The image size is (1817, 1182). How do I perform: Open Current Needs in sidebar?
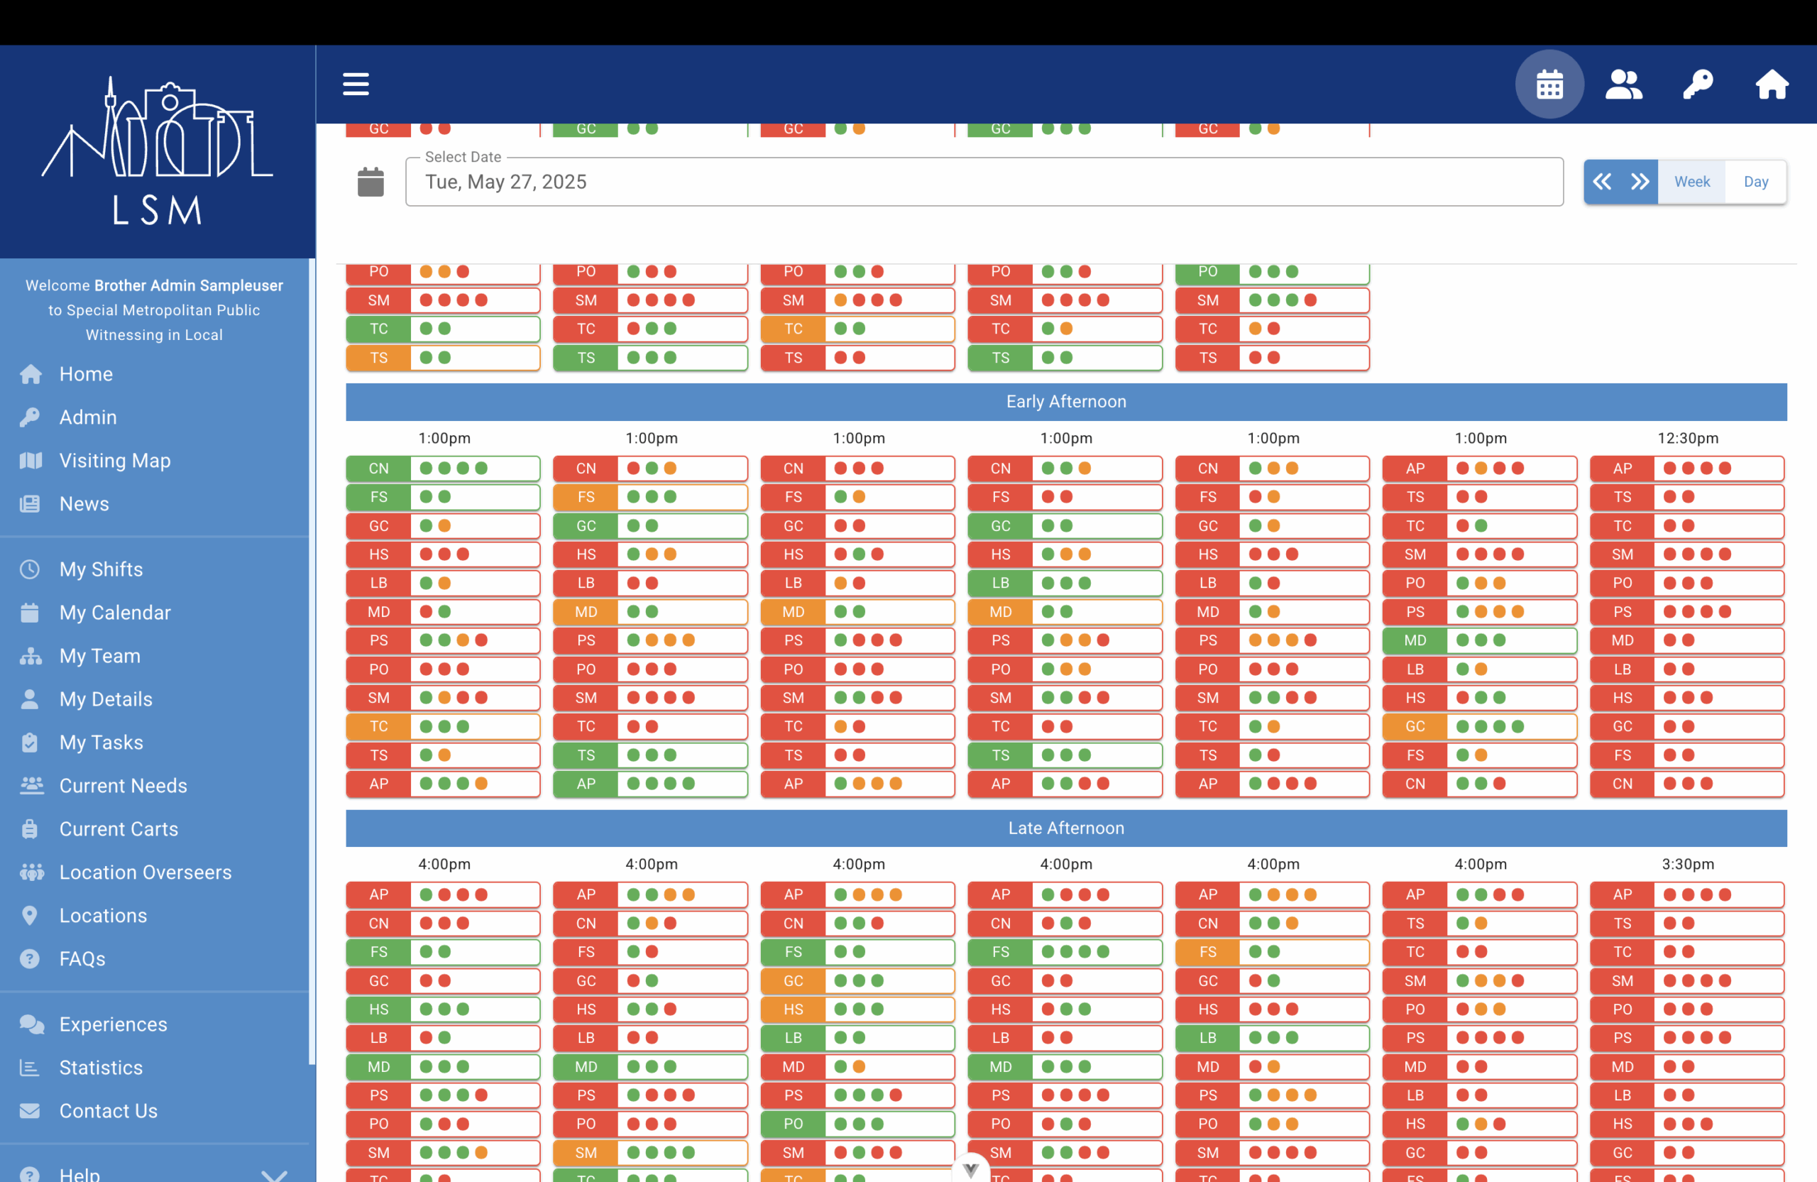tap(123, 786)
